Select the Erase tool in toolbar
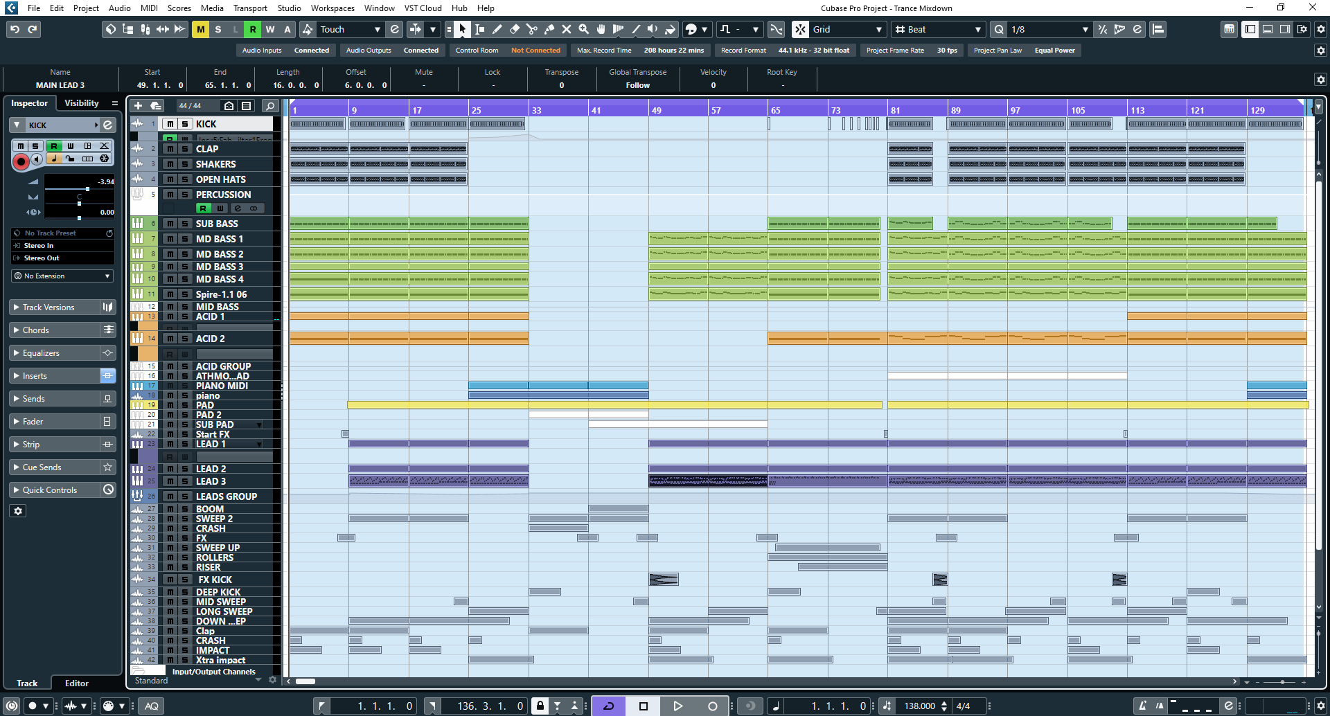The height and width of the screenshot is (716, 1330). pos(514,29)
